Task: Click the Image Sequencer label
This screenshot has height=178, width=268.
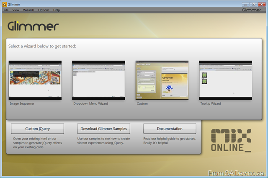Action: 22,103
